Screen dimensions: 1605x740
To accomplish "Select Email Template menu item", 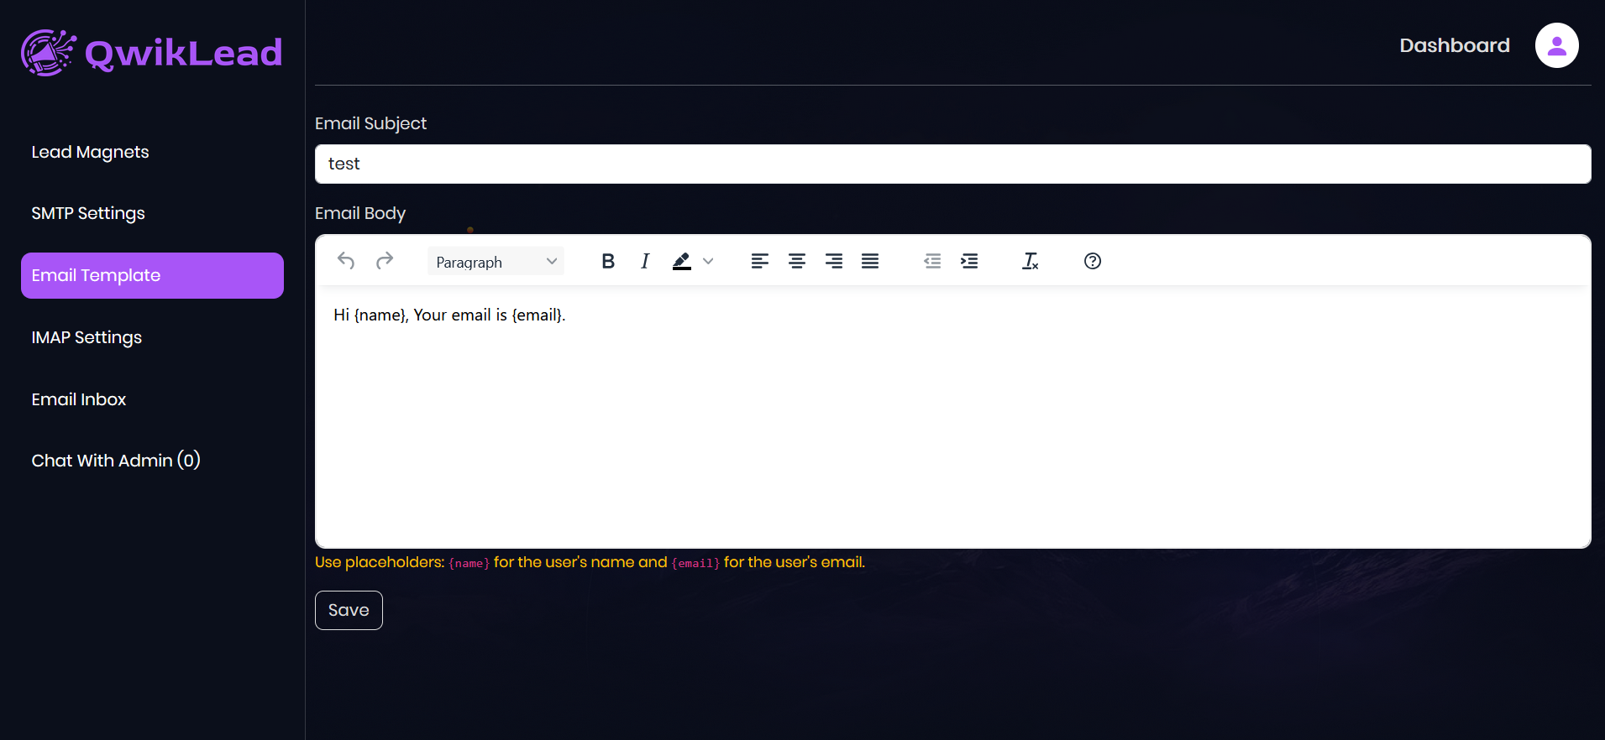I will point(152,275).
